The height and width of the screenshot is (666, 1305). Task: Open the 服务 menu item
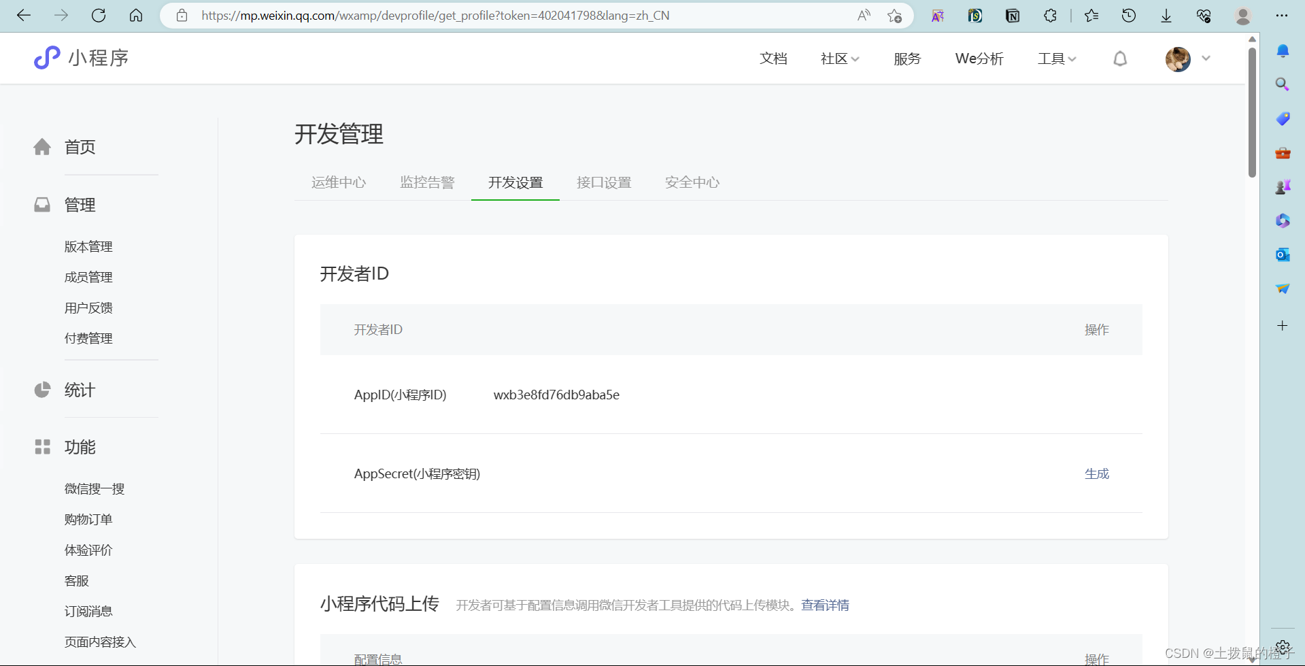tap(907, 59)
